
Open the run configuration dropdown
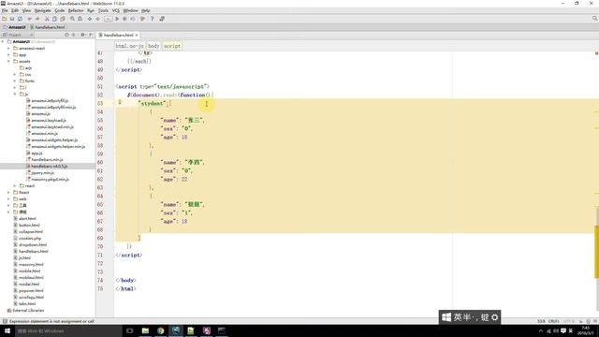tap(109, 19)
